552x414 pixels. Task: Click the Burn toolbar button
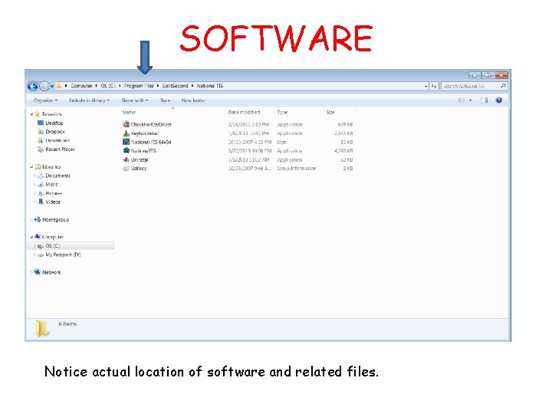pyautogui.click(x=165, y=100)
